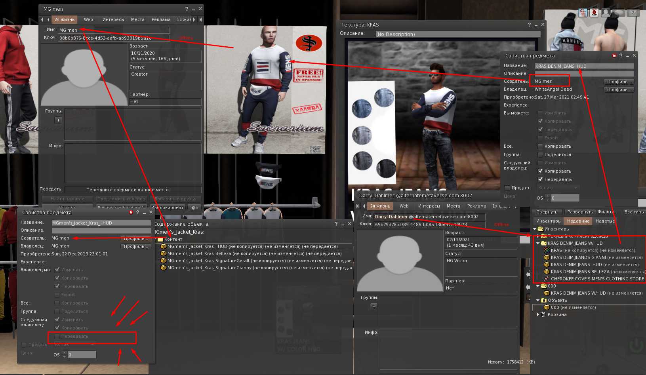Toggle Группа Поделиться in KRAS DENIM properties
Viewport: 646px width, 375px height.
540,154
